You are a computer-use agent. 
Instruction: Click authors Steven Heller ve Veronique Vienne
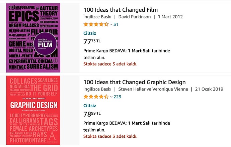coord(153,89)
